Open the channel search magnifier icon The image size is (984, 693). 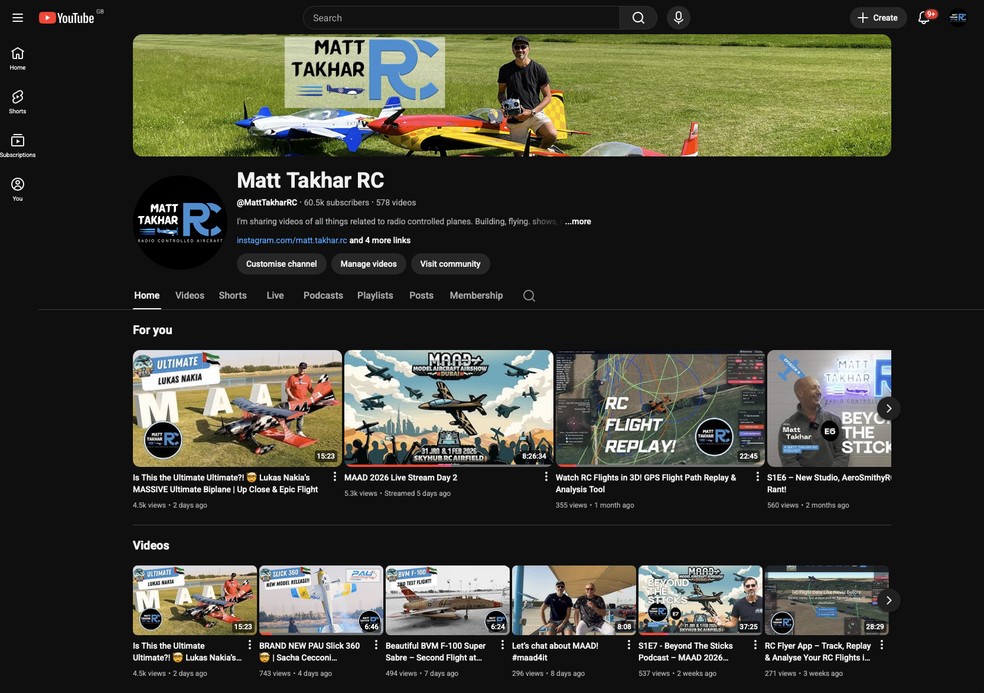pyautogui.click(x=529, y=295)
